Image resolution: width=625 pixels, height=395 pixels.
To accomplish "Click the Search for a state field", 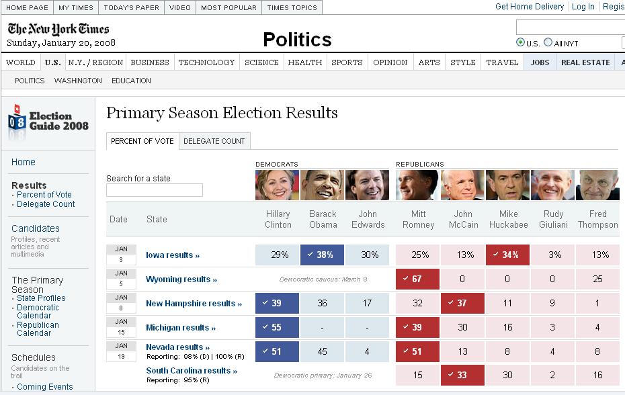I will [155, 191].
